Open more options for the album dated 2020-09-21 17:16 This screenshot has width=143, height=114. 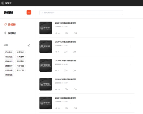click(130, 28)
